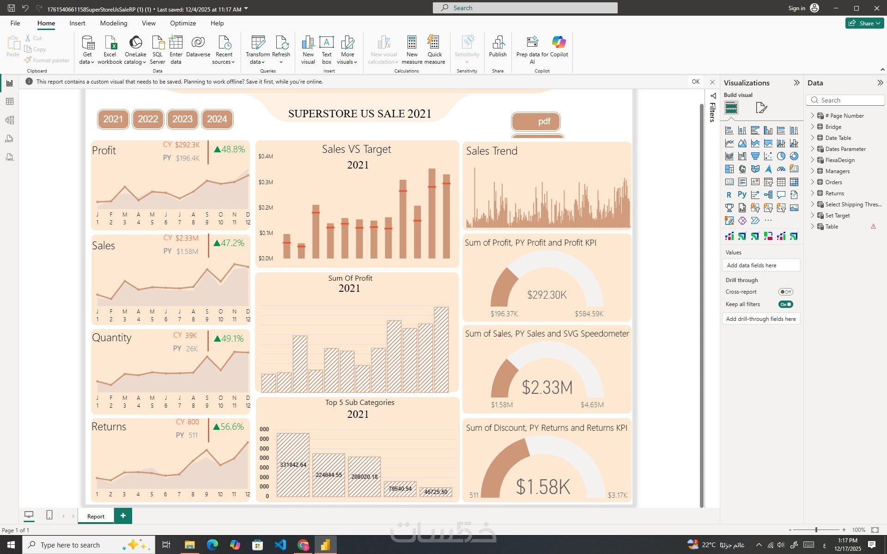The image size is (887, 554).
Task: Insert a Python visual
Action: 742,195
